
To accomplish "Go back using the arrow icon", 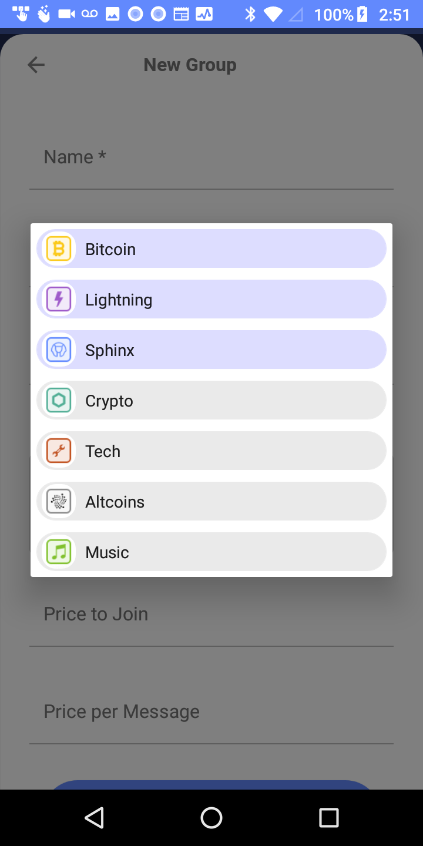I will click(36, 65).
